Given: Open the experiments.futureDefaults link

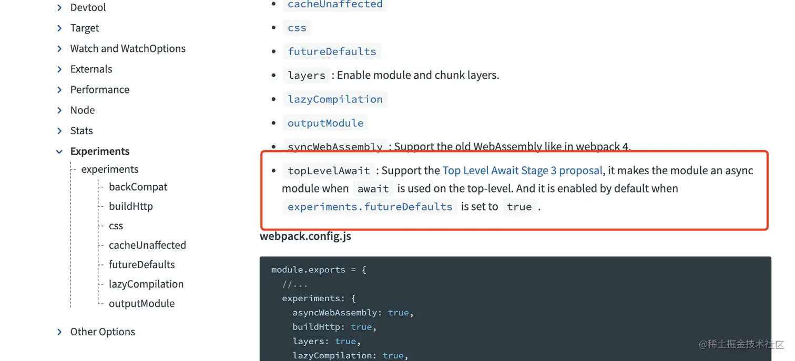Looking at the screenshot, I should click(x=370, y=207).
